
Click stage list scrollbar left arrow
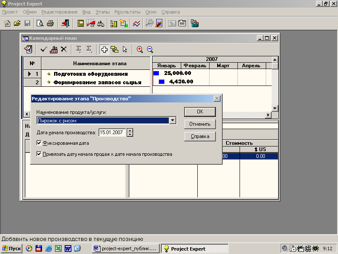(27, 114)
